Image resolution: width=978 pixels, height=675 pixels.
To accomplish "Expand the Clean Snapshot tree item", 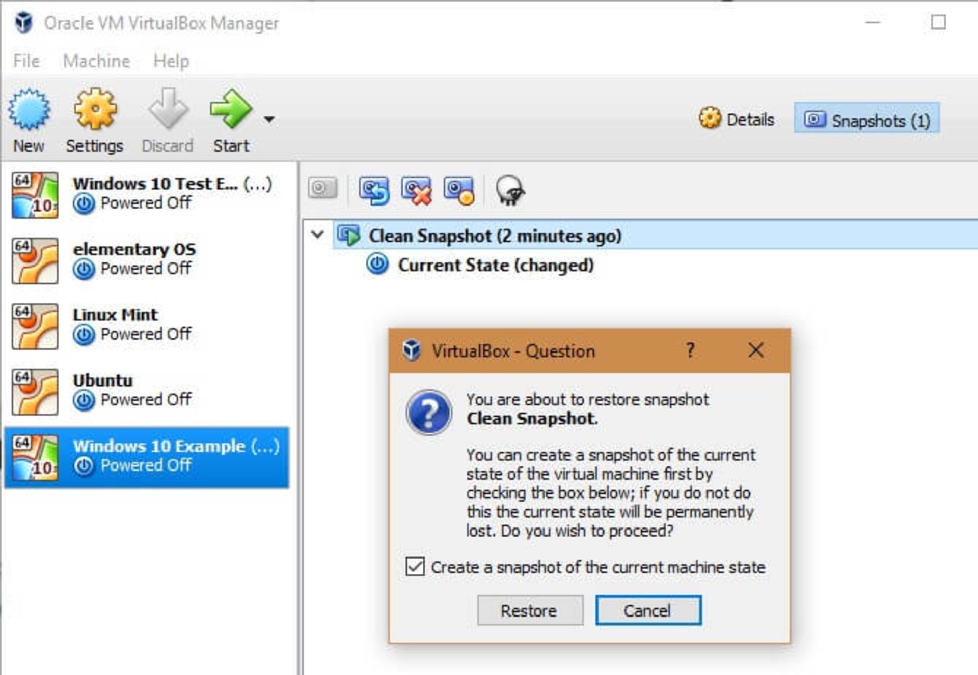I will click(319, 236).
